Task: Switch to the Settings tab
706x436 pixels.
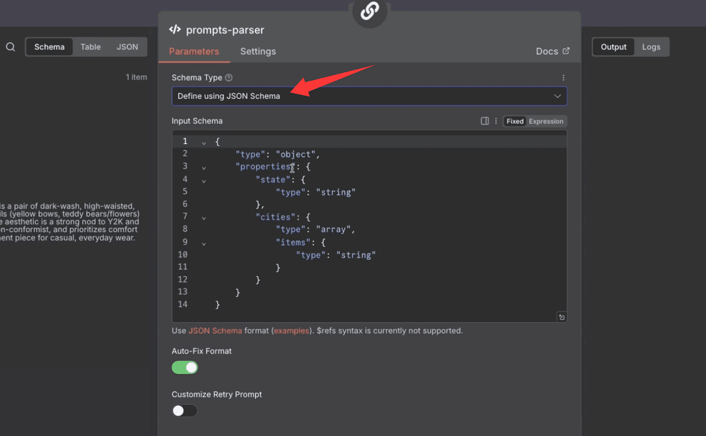Action: pyautogui.click(x=258, y=51)
